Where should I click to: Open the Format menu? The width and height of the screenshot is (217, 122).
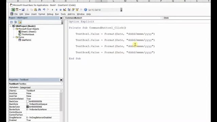(42, 14)
